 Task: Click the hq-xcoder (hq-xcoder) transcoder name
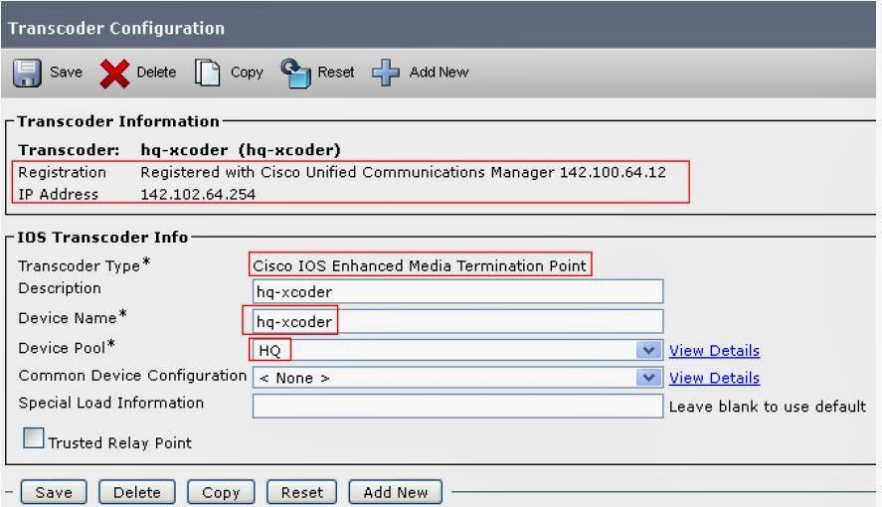point(241,150)
